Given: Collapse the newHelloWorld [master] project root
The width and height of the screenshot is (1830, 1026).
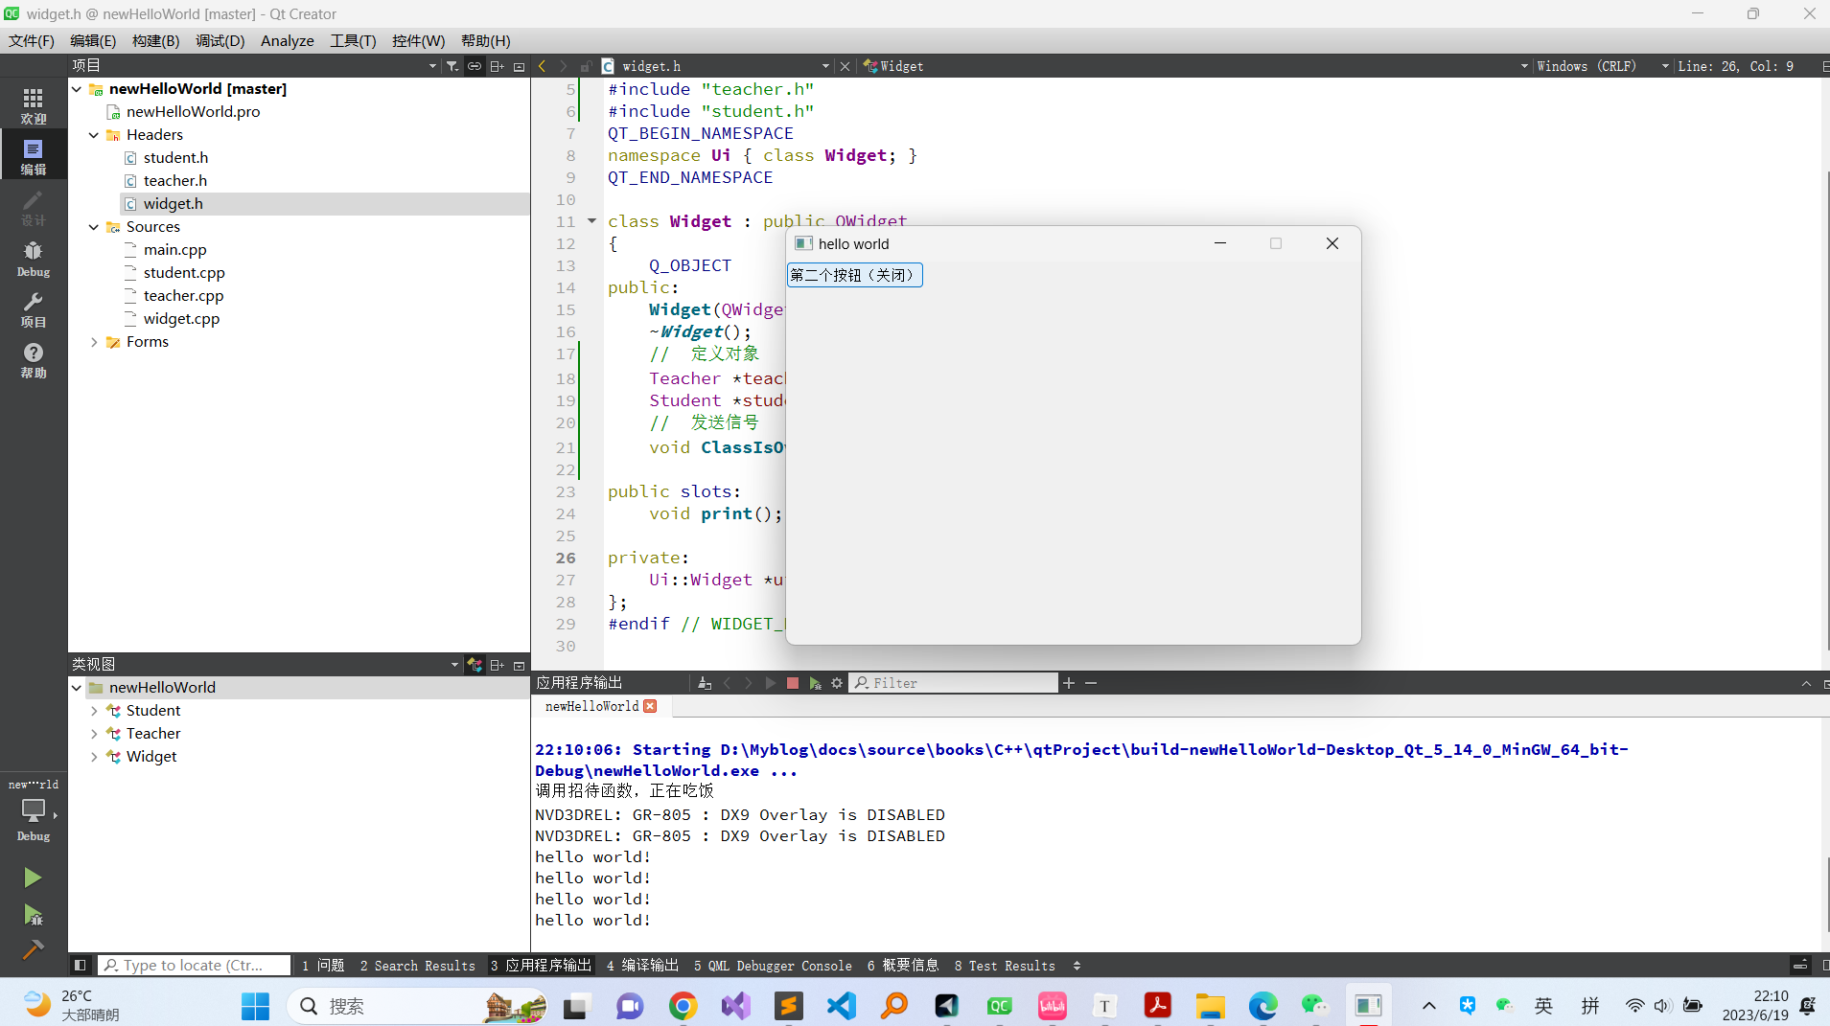Looking at the screenshot, I should coord(77,89).
